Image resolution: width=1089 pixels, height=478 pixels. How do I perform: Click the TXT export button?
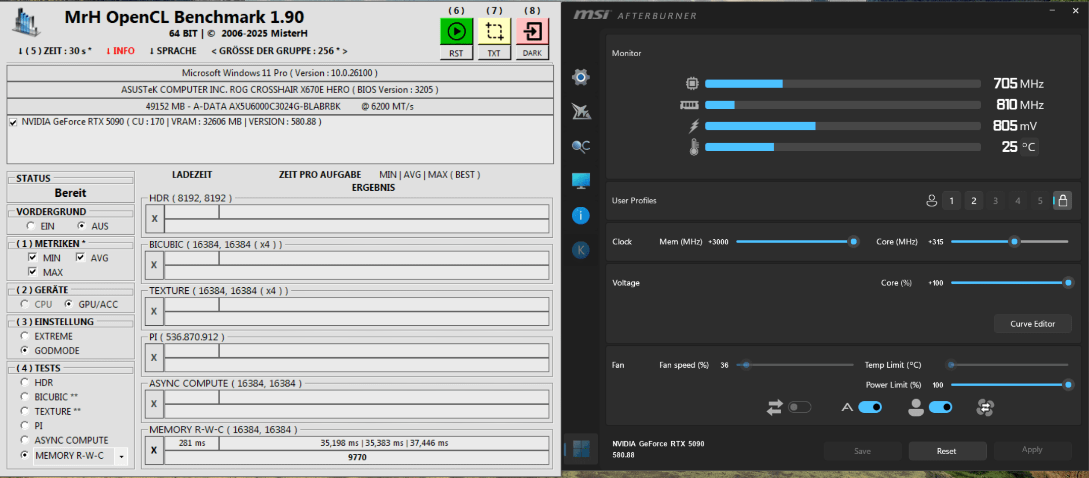click(x=494, y=53)
